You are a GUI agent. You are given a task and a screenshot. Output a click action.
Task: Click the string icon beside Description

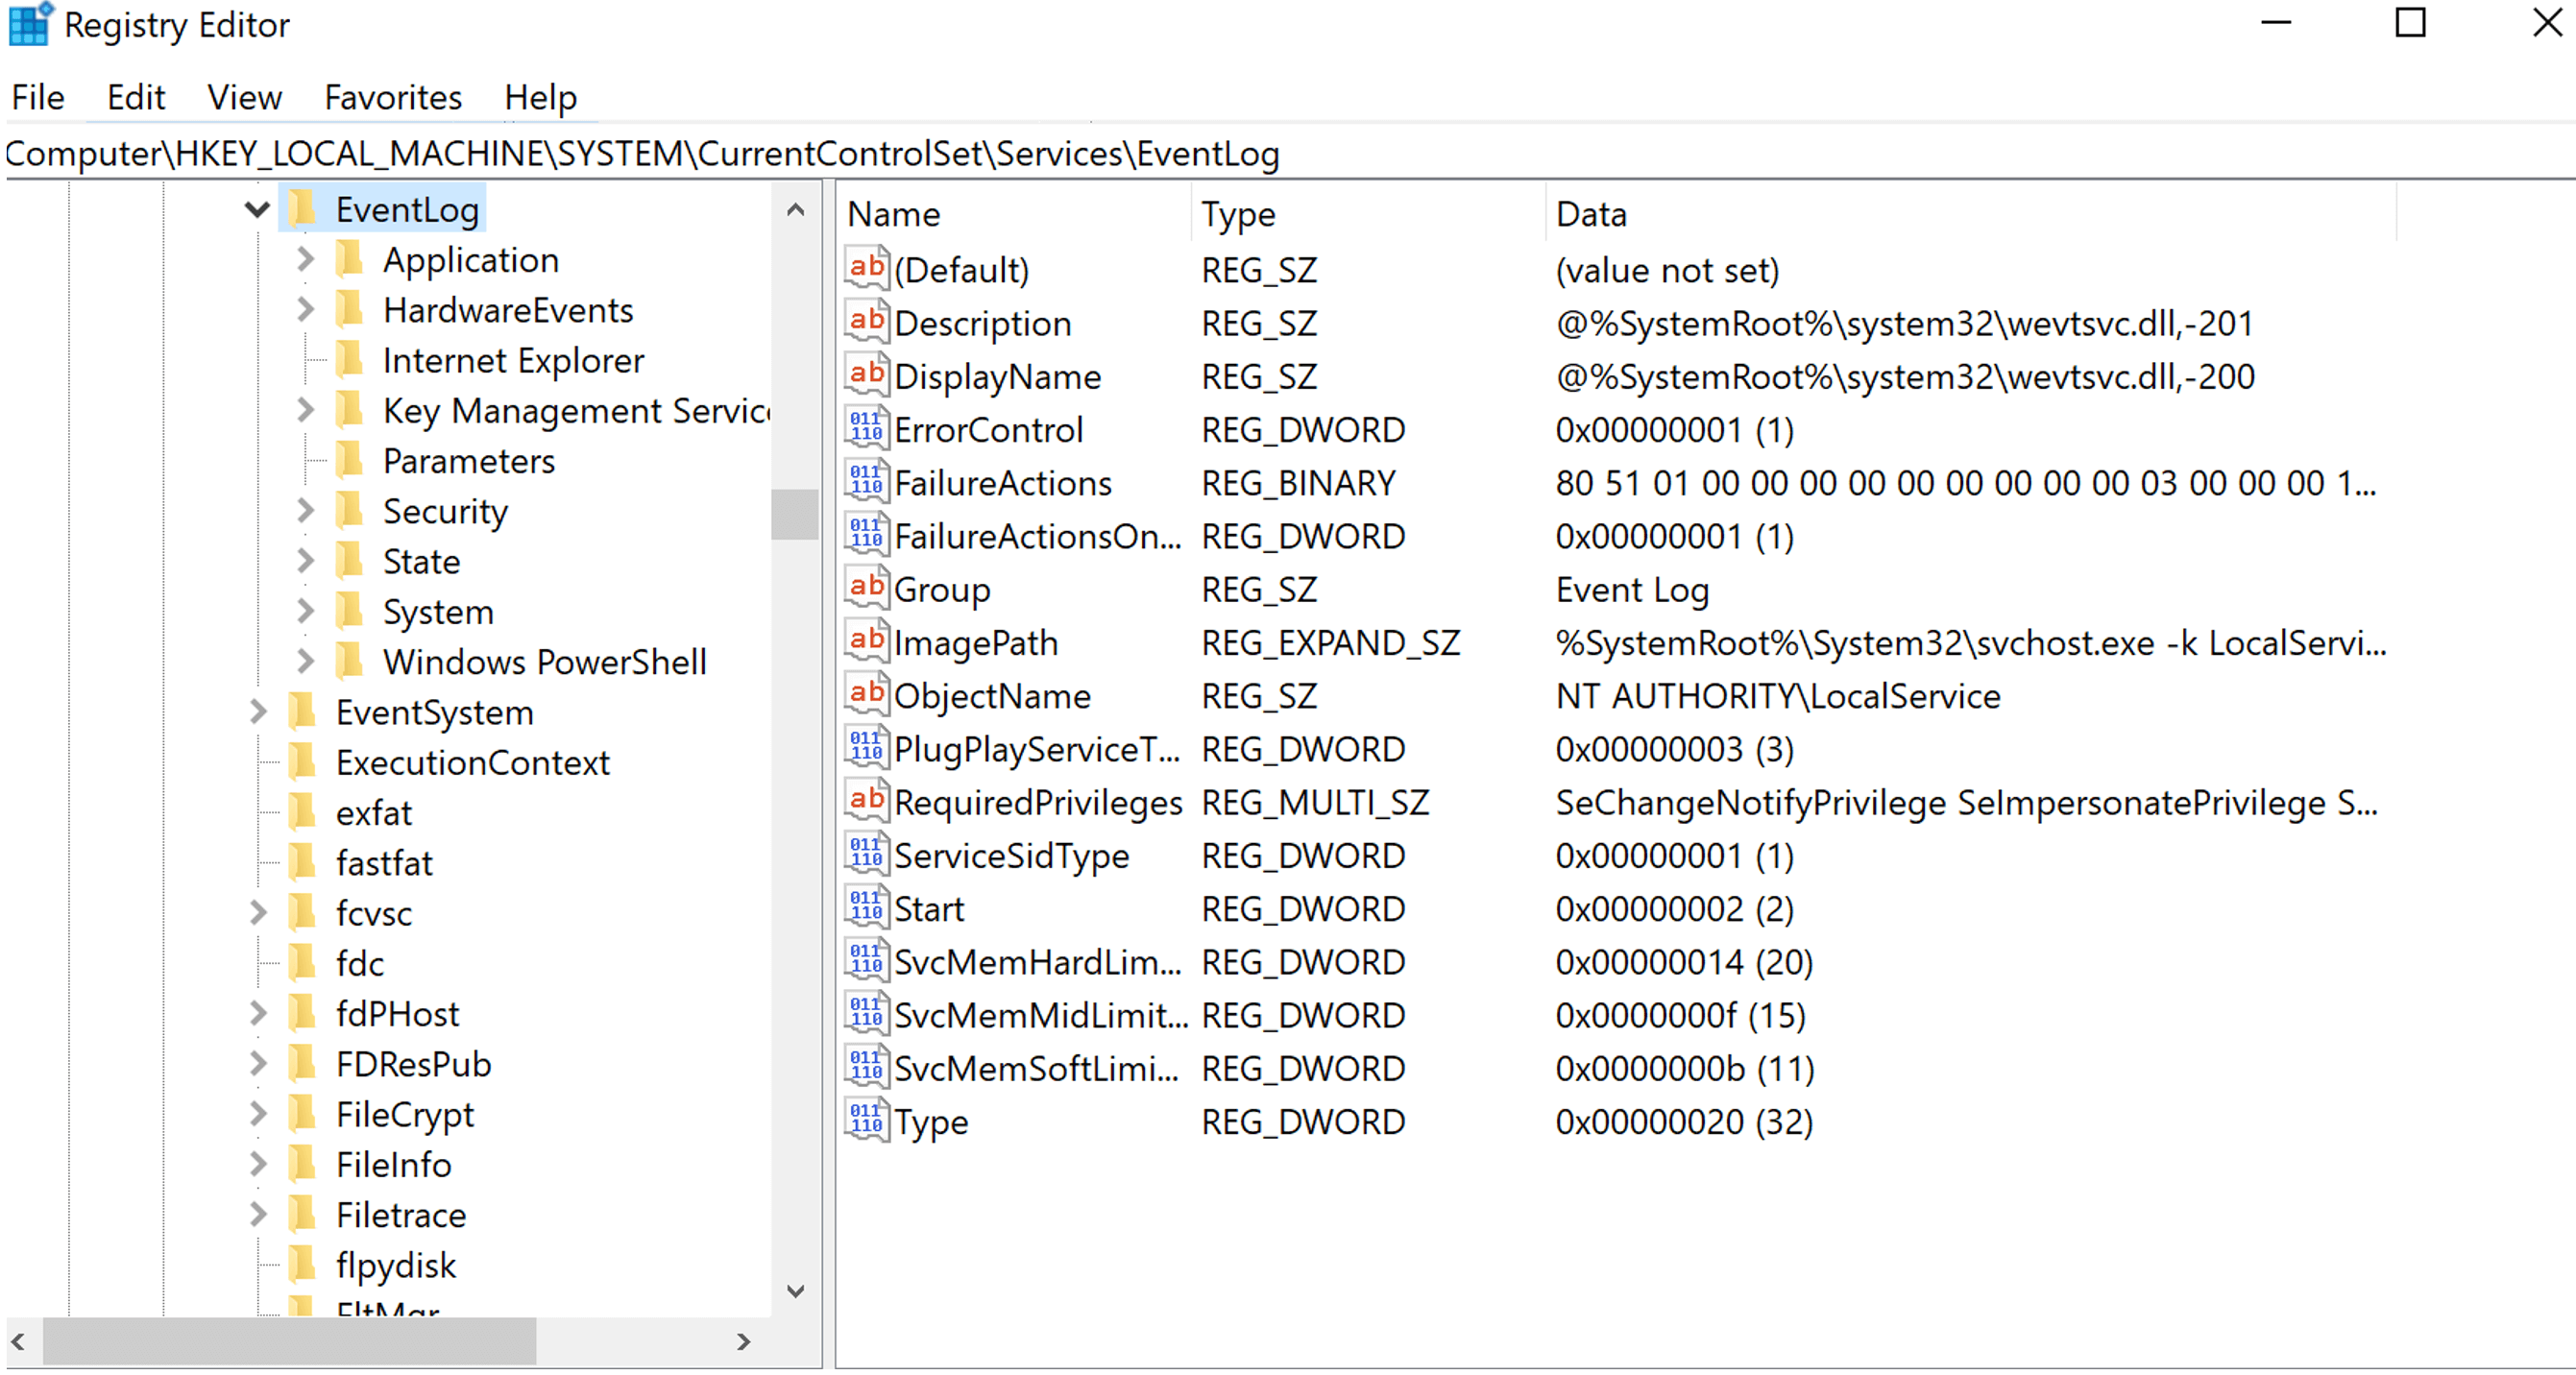tap(866, 322)
